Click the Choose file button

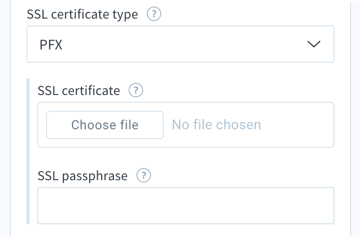(105, 125)
